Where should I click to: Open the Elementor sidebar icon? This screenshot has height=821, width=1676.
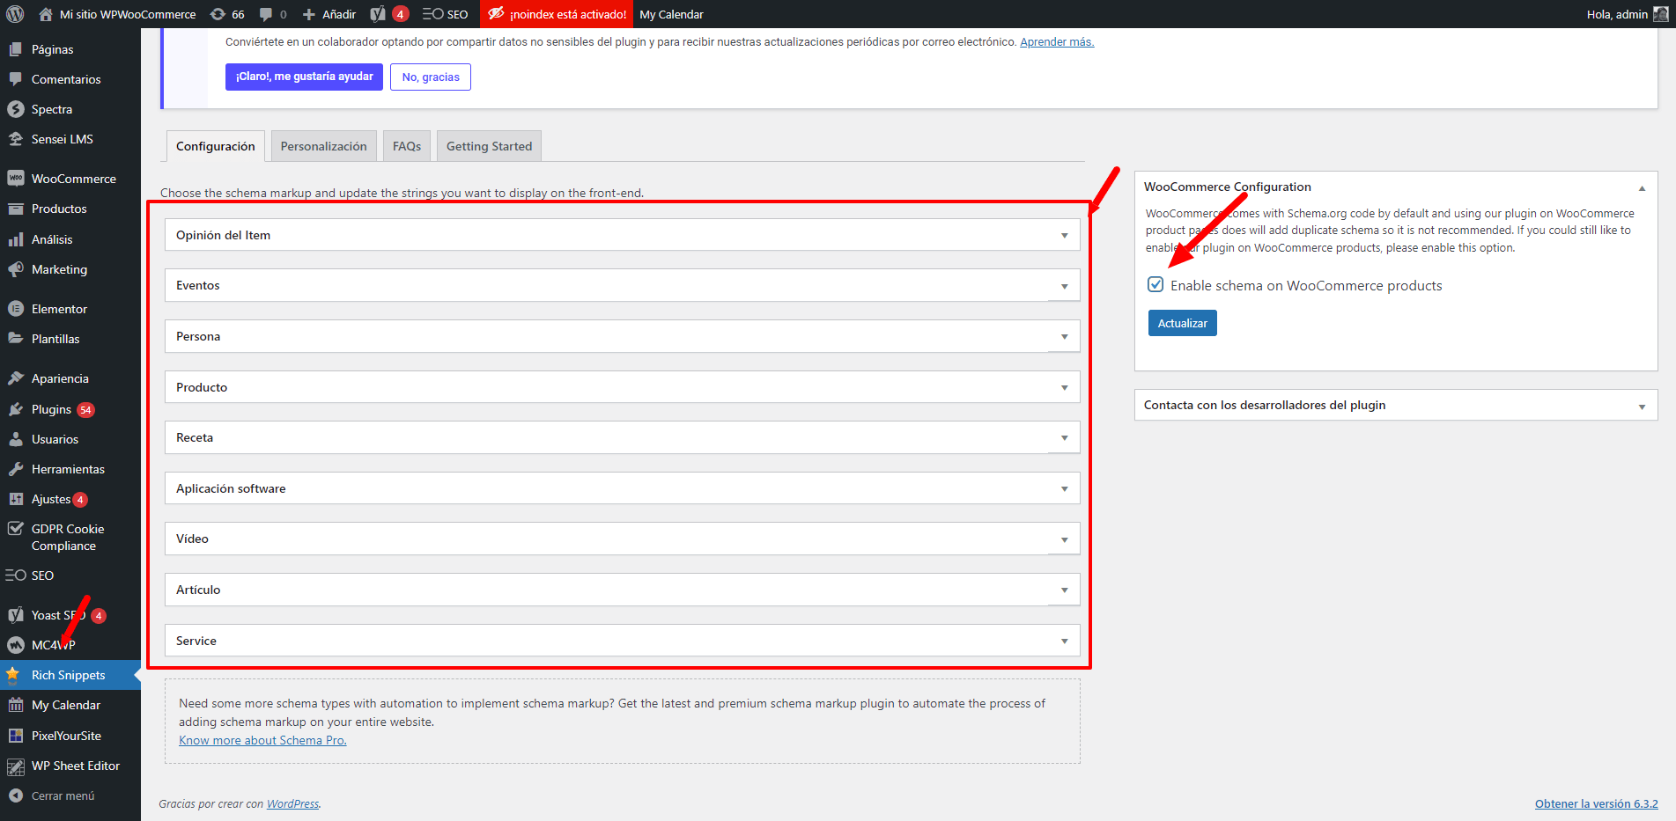16,309
